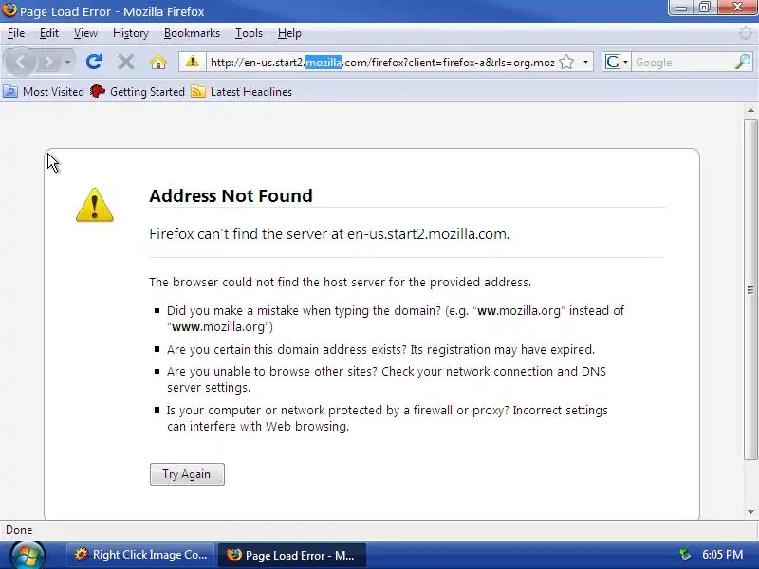The height and width of the screenshot is (569, 759).
Task: Click the Done status bar text
Action: [x=19, y=530]
